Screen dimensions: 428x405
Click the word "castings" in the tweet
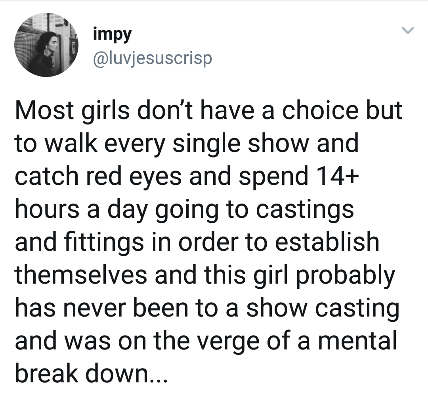point(305,210)
